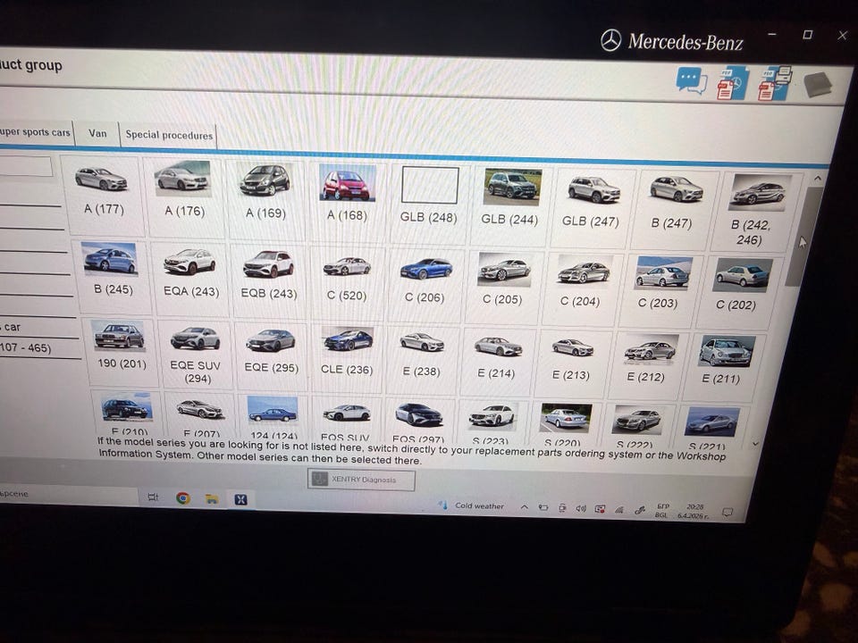Click the EQS (297) car thumbnail

pyautogui.click(x=418, y=414)
